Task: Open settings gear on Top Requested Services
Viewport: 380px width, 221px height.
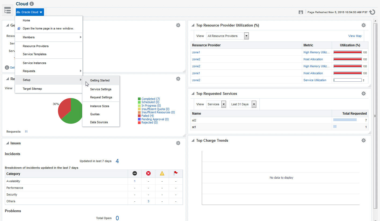Action: click(364, 93)
